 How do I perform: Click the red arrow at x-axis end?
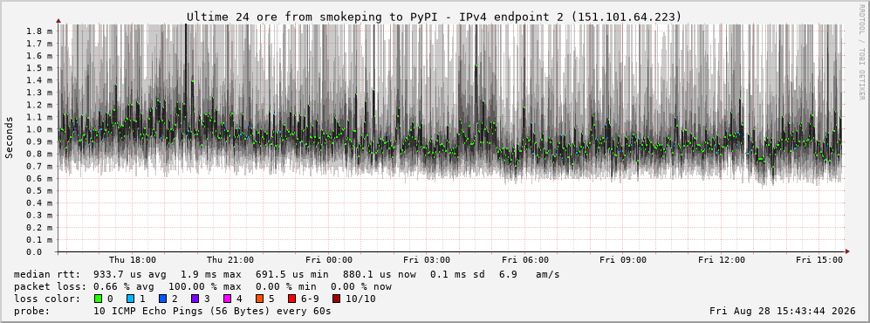pyautogui.click(x=846, y=252)
